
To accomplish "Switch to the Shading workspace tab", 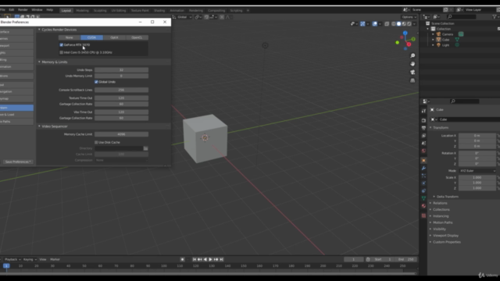I will click(159, 10).
